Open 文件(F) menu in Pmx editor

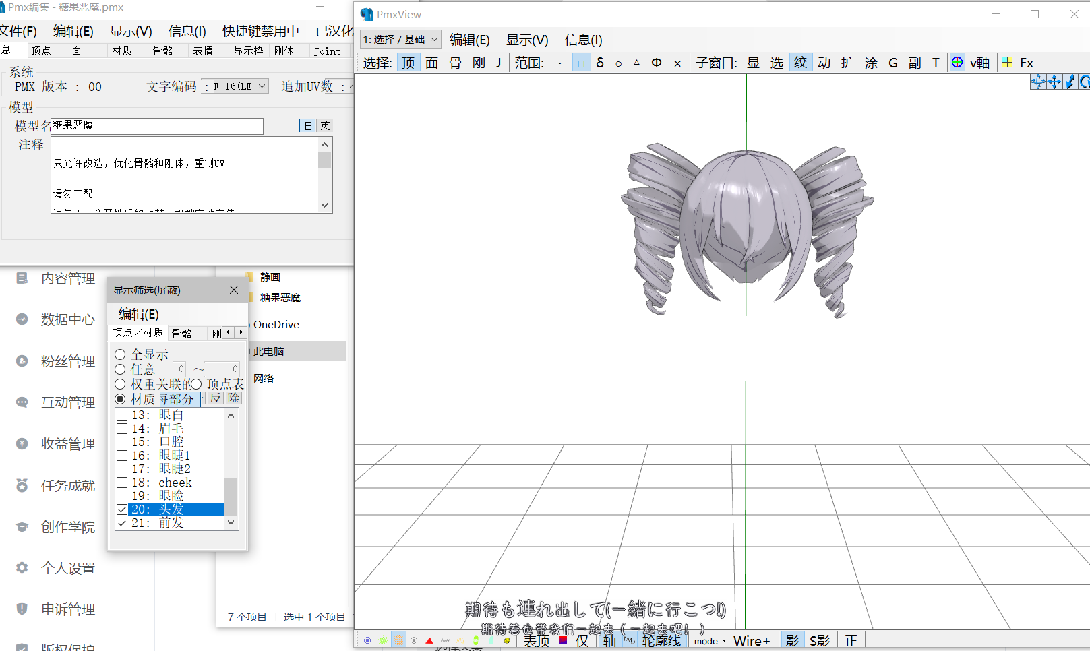click(x=18, y=31)
